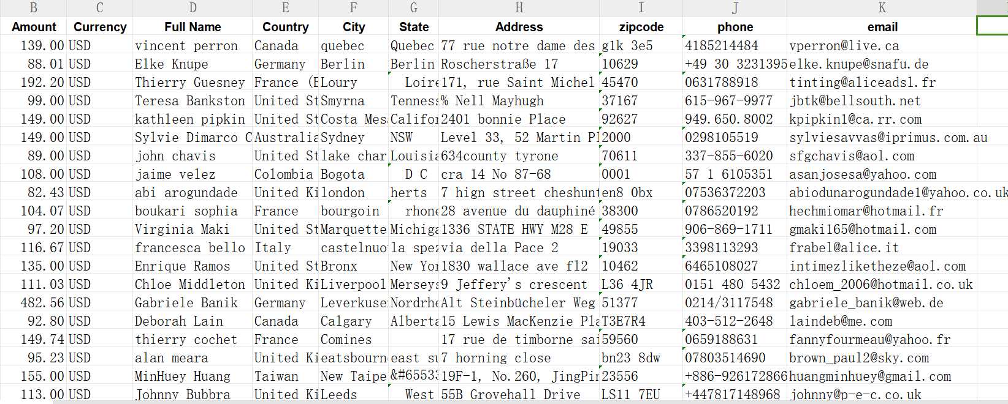This screenshot has width=1008, height=404.
Task: Select cell with name MinHuey Huang
Action: coord(193,376)
